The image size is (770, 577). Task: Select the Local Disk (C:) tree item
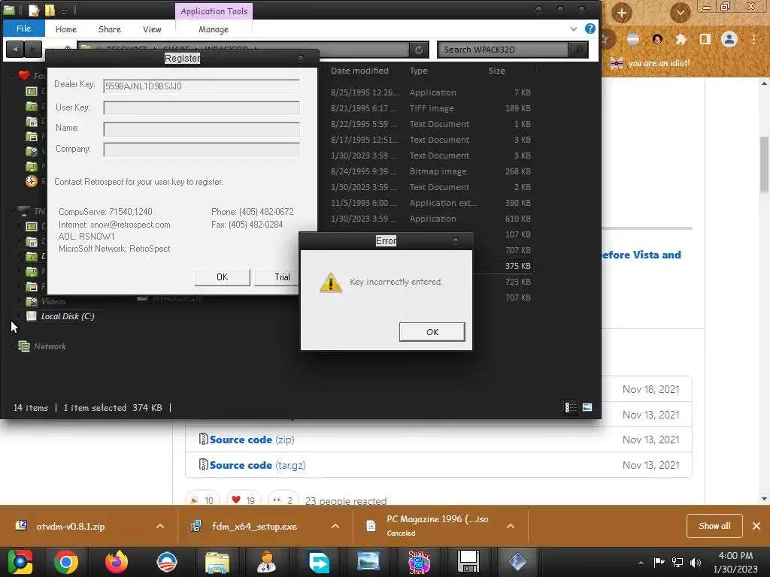point(68,316)
